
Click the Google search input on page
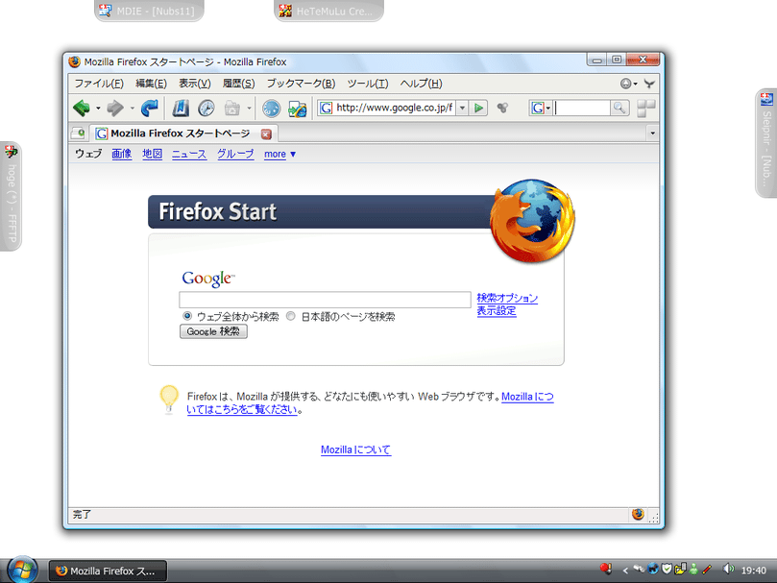(325, 300)
